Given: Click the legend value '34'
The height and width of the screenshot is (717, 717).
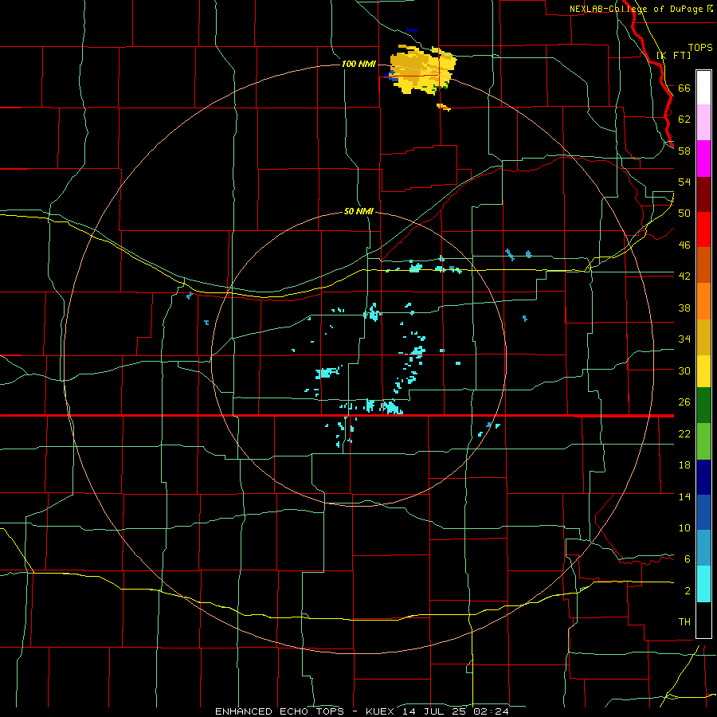Looking at the screenshot, I should 684,339.
